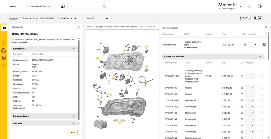The image size is (271, 139).
Task: Click part number 3V1 941 017 B
Action: (169, 45)
